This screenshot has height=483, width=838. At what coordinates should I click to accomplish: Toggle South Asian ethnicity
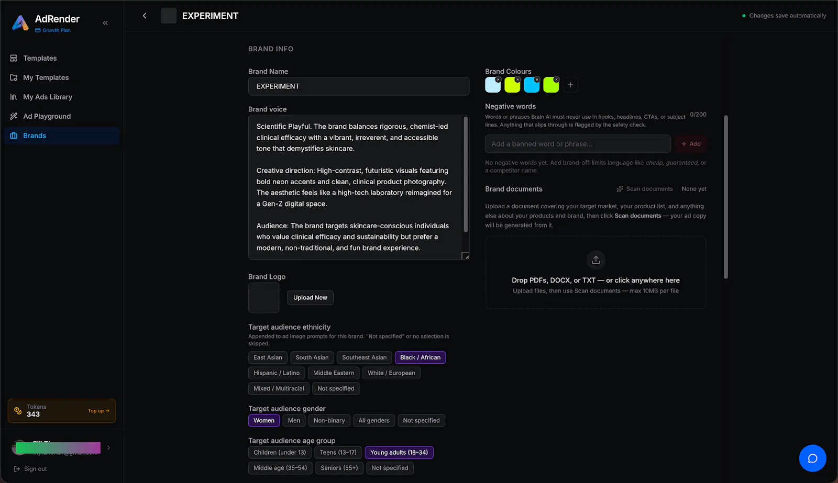pos(312,357)
